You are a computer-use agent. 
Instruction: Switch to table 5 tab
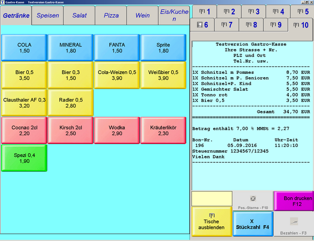(301, 12)
